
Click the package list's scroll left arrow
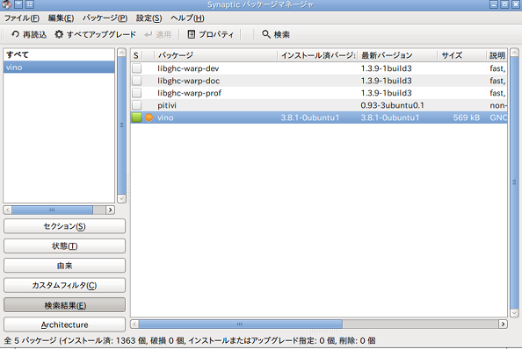tap(134, 324)
